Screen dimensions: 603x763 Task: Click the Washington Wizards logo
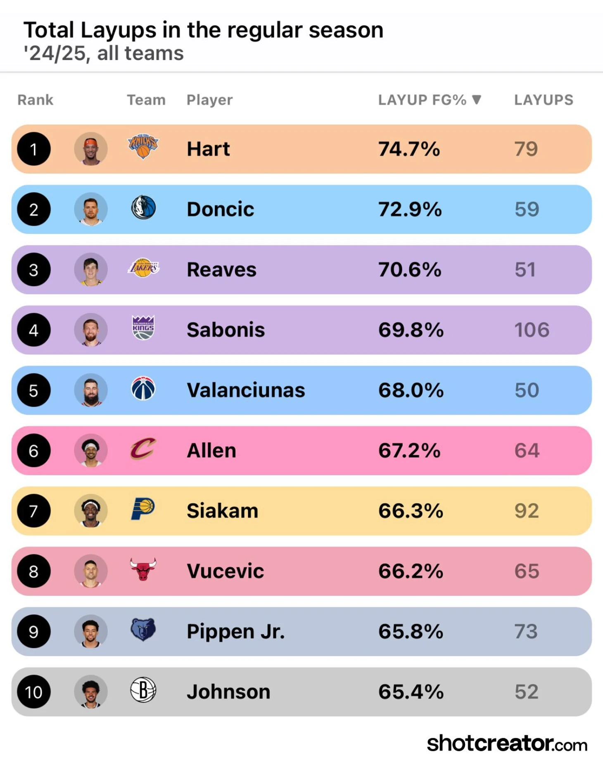coord(143,389)
